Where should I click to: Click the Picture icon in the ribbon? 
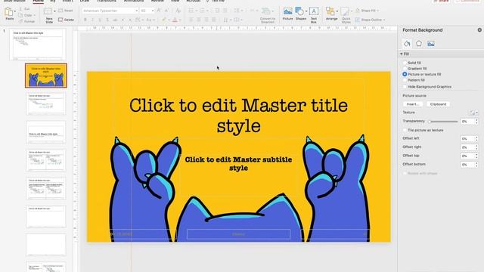tap(287, 11)
